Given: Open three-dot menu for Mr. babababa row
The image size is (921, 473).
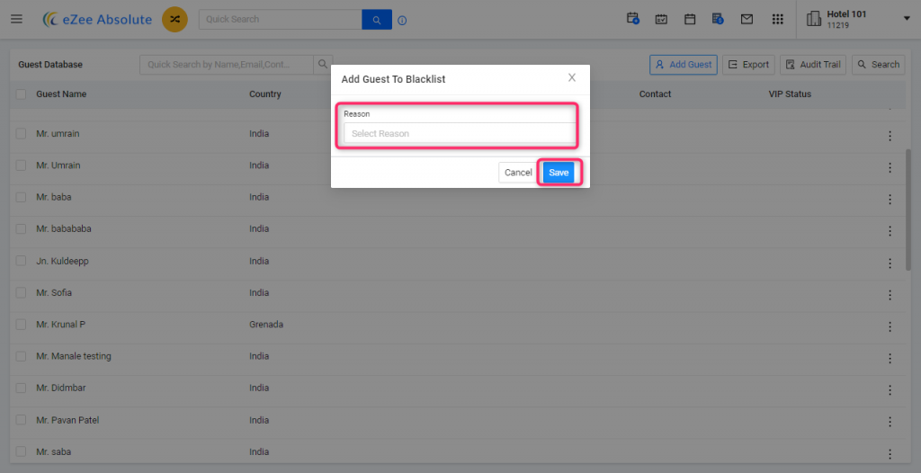Looking at the screenshot, I should (890, 231).
